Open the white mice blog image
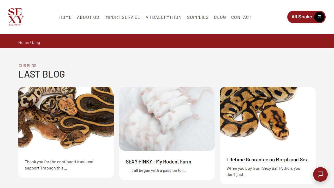This screenshot has width=334, height=188. click(x=167, y=119)
